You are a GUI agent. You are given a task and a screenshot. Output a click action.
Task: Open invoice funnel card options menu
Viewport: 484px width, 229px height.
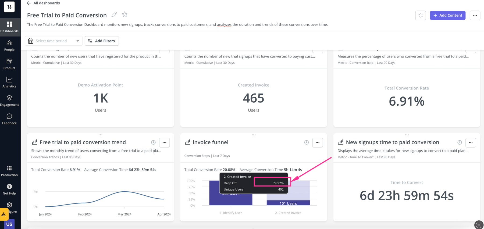[317, 142]
